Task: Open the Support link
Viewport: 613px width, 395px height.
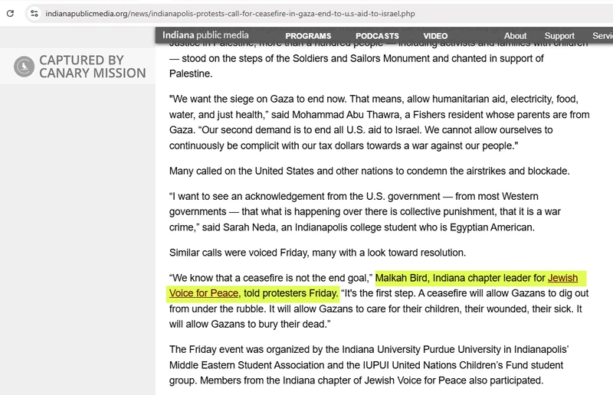Action: 559,36
